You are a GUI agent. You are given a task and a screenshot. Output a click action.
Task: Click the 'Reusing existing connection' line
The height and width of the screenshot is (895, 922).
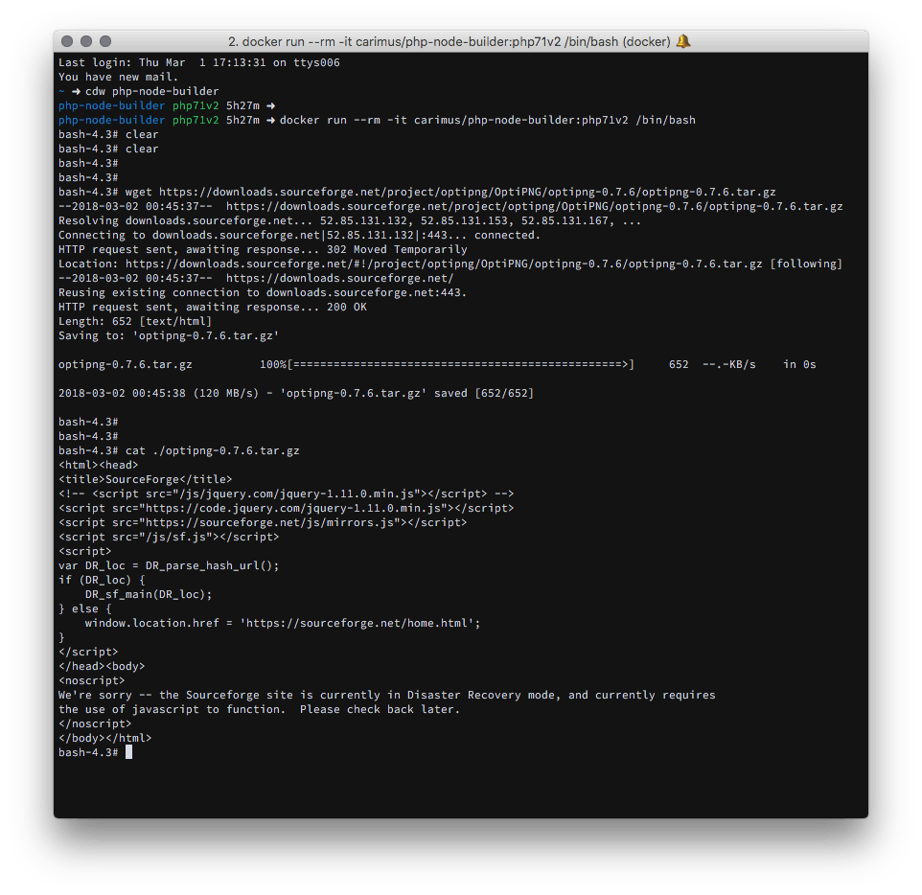263,292
